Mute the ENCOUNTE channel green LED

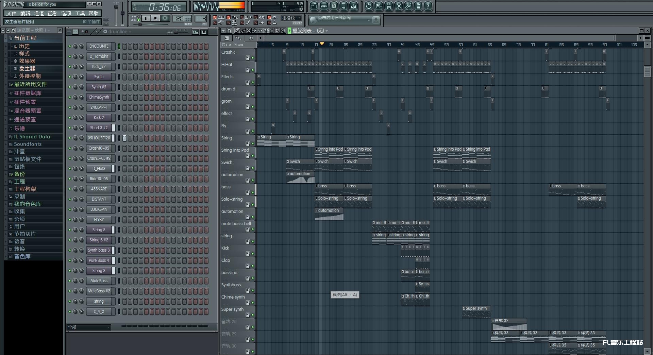coord(70,46)
